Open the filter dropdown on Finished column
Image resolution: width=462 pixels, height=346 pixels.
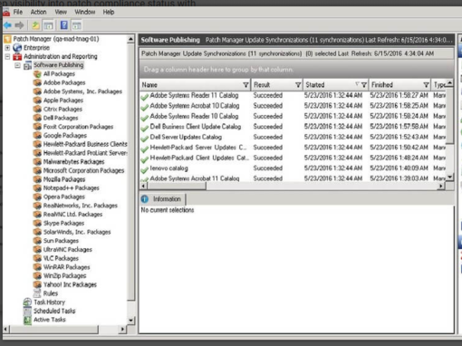[426, 85]
